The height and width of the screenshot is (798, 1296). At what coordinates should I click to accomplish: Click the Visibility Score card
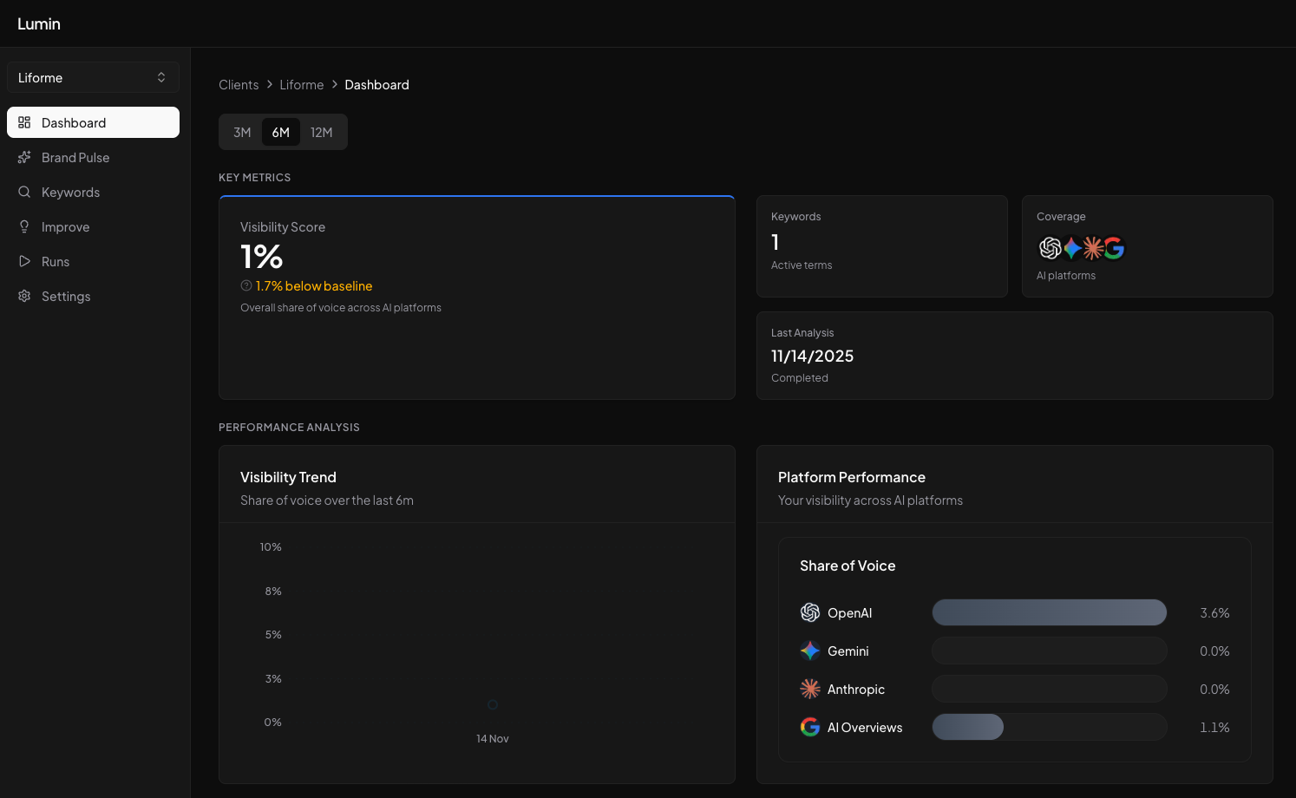click(x=476, y=297)
